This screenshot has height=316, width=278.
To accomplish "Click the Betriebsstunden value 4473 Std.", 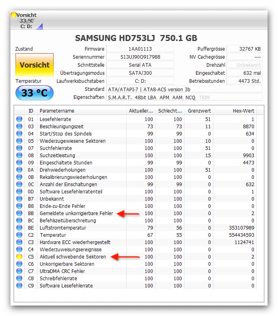I will 245,81.
